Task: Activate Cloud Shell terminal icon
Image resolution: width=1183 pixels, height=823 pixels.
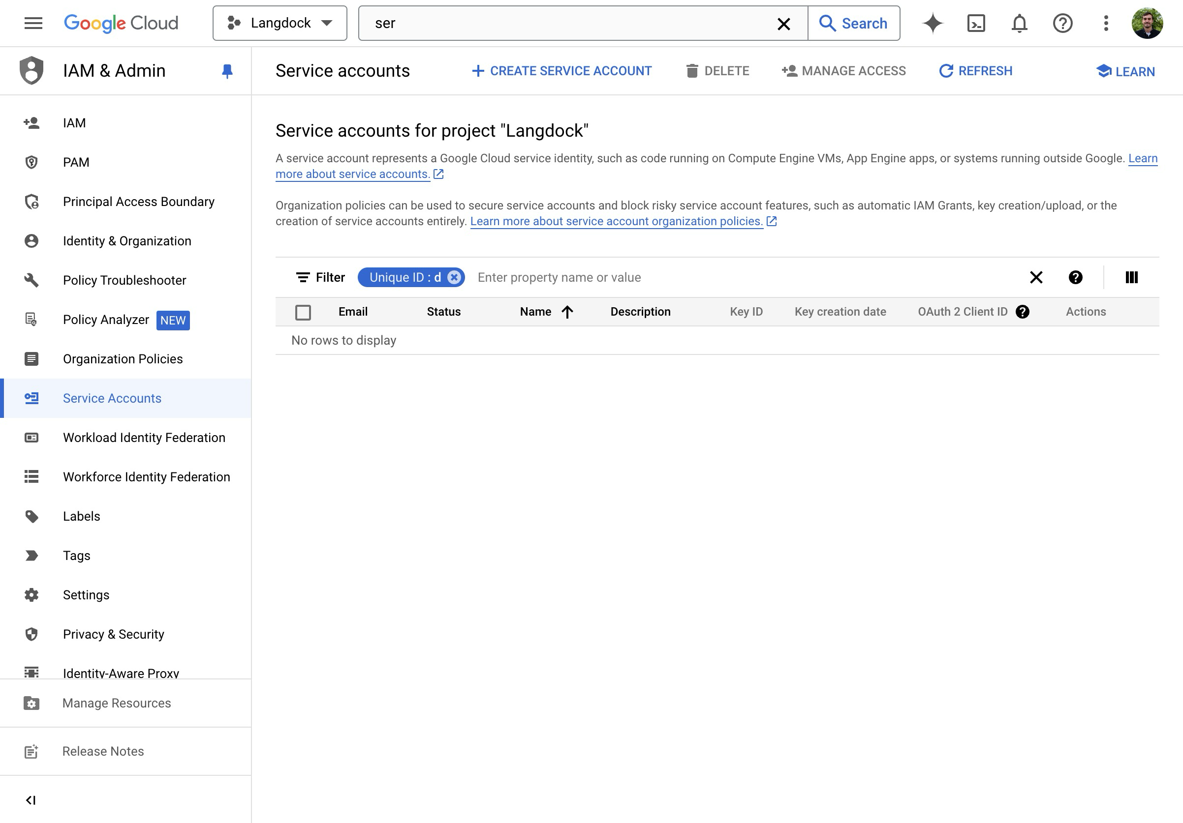Action: click(976, 23)
